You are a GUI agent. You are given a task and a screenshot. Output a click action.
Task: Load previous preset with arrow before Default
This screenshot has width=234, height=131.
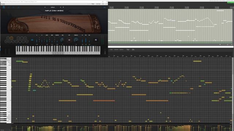point(45,7)
